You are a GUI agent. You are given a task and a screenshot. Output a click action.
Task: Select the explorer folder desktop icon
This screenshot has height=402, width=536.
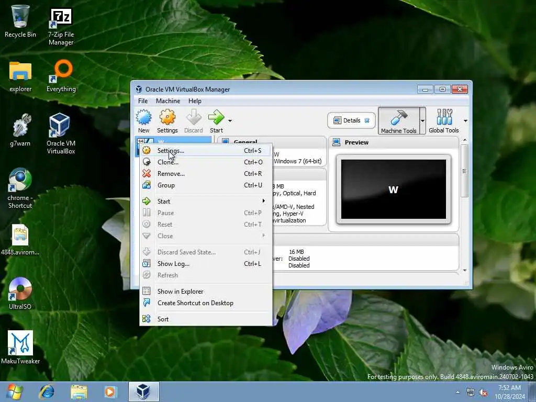coord(20,76)
